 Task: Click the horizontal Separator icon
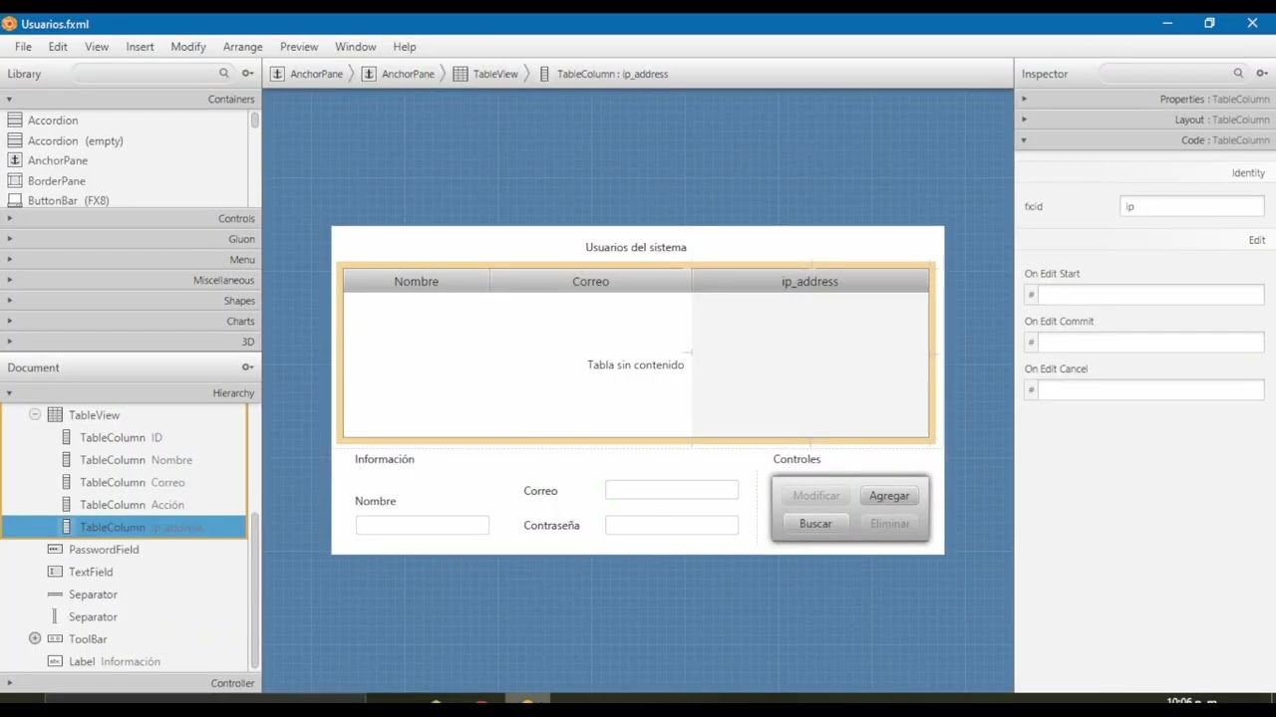(x=55, y=595)
